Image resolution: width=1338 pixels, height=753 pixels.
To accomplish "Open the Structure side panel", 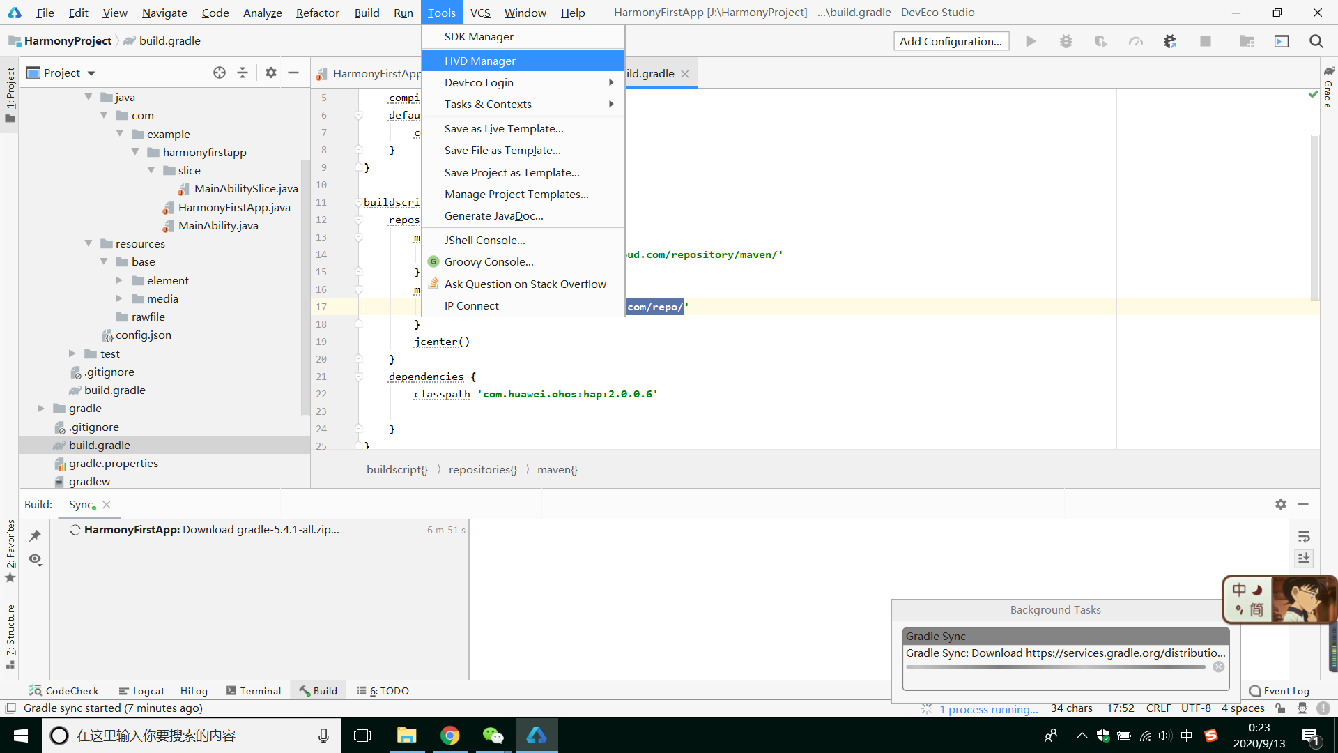I will coord(10,637).
